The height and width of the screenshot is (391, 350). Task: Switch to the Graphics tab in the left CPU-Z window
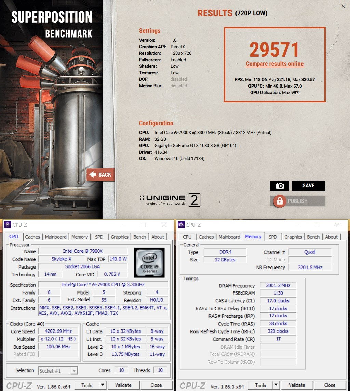point(120,237)
